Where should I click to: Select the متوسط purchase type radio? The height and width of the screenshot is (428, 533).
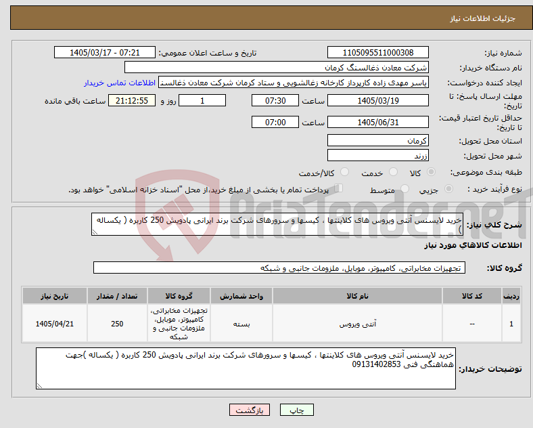pyautogui.click(x=404, y=189)
